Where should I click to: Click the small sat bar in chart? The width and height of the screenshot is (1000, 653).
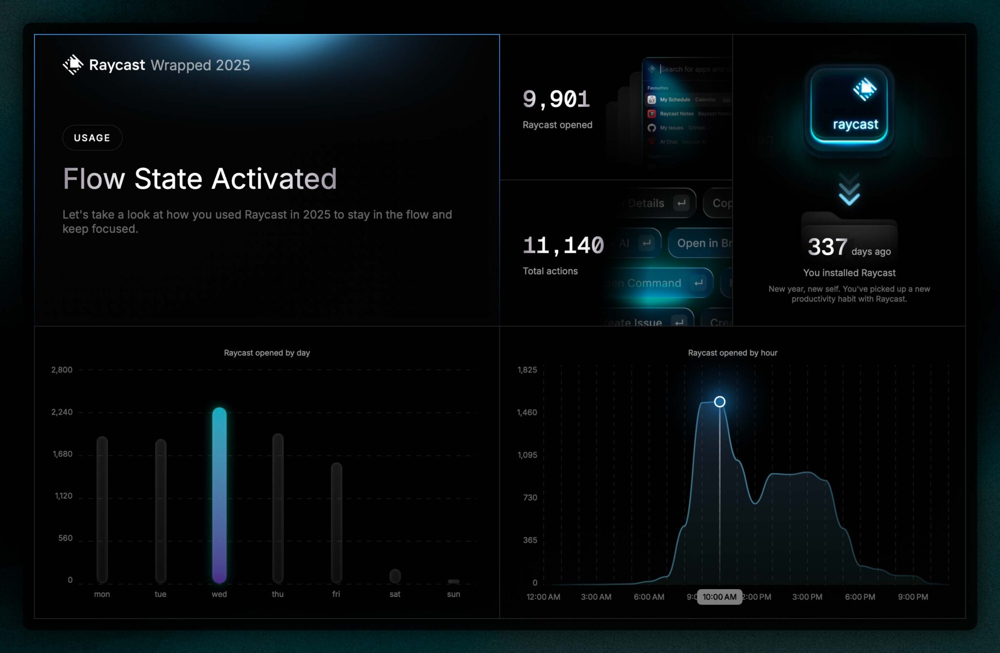point(395,576)
